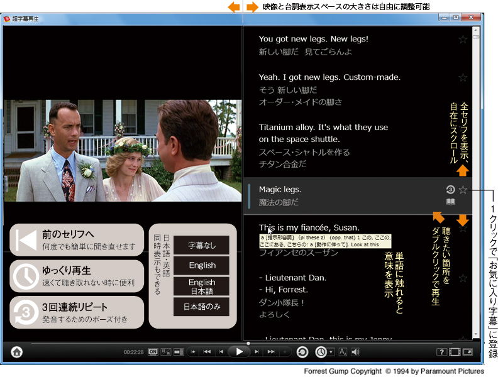
Task: Open the dictionary book icon under "Magic legs."
Action: (x=450, y=202)
